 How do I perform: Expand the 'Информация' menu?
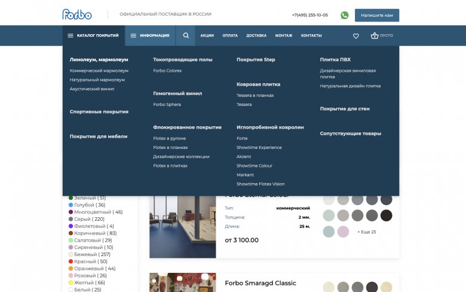point(150,35)
